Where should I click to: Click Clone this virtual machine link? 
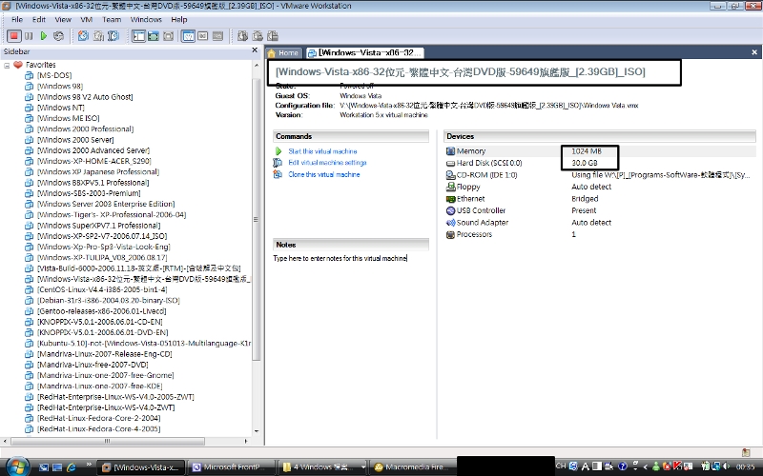[x=324, y=174]
